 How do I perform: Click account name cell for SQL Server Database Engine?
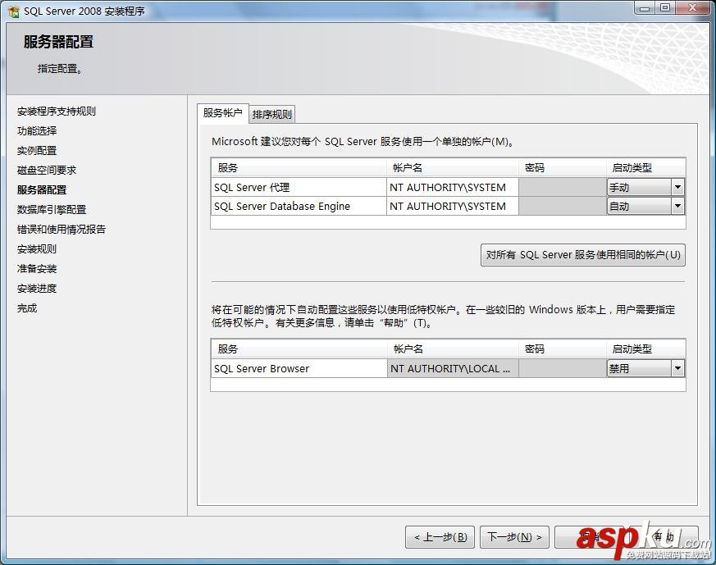coord(453,207)
